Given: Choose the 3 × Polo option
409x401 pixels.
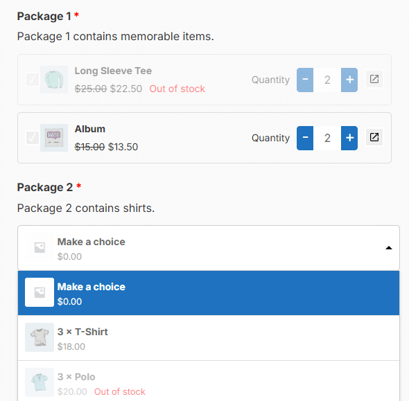Looking at the screenshot, I should [209, 382].
